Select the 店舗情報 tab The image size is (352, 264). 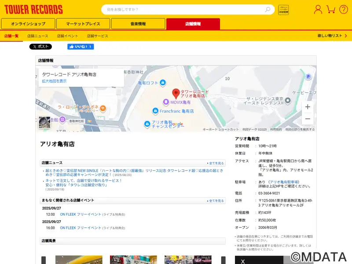click(x=193, y=24)
